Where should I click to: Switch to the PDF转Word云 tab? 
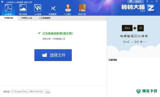click(x=27, y=18)
